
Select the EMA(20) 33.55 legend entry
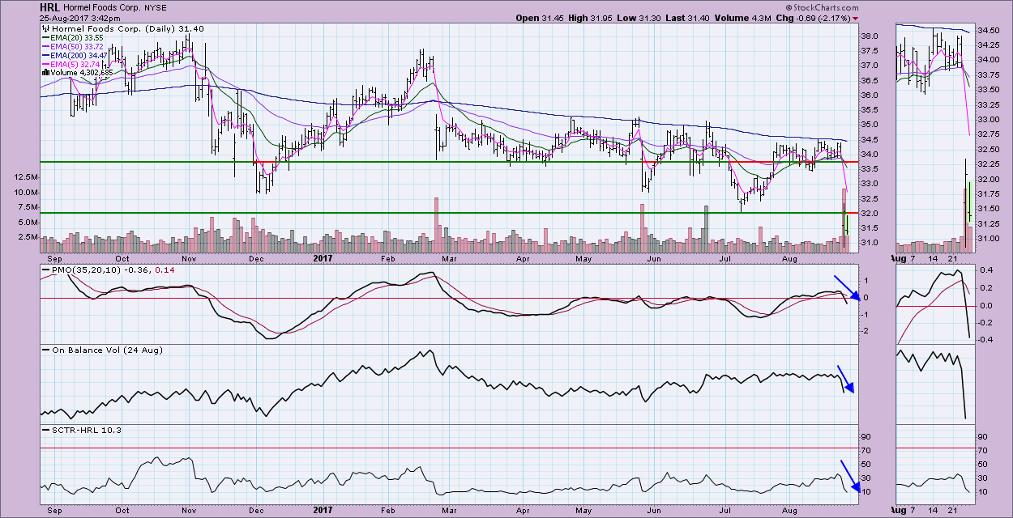(x=73, y=38)
